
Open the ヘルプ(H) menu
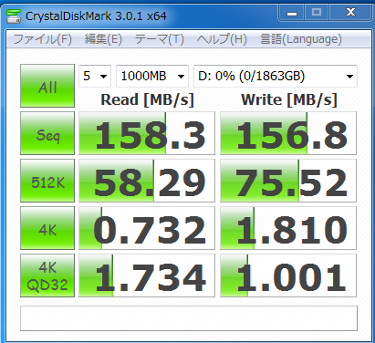(222, 39)
